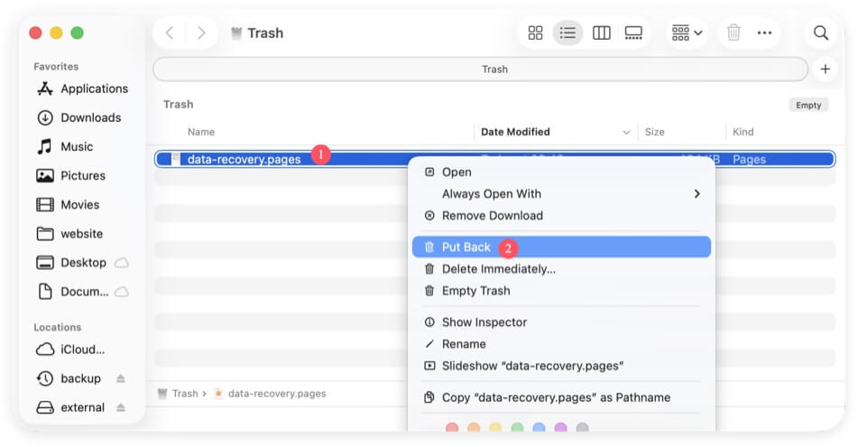This screenshot has height=447, width=858.
Task: Choose Empty Trash from context menu
Action: (562, 291)
